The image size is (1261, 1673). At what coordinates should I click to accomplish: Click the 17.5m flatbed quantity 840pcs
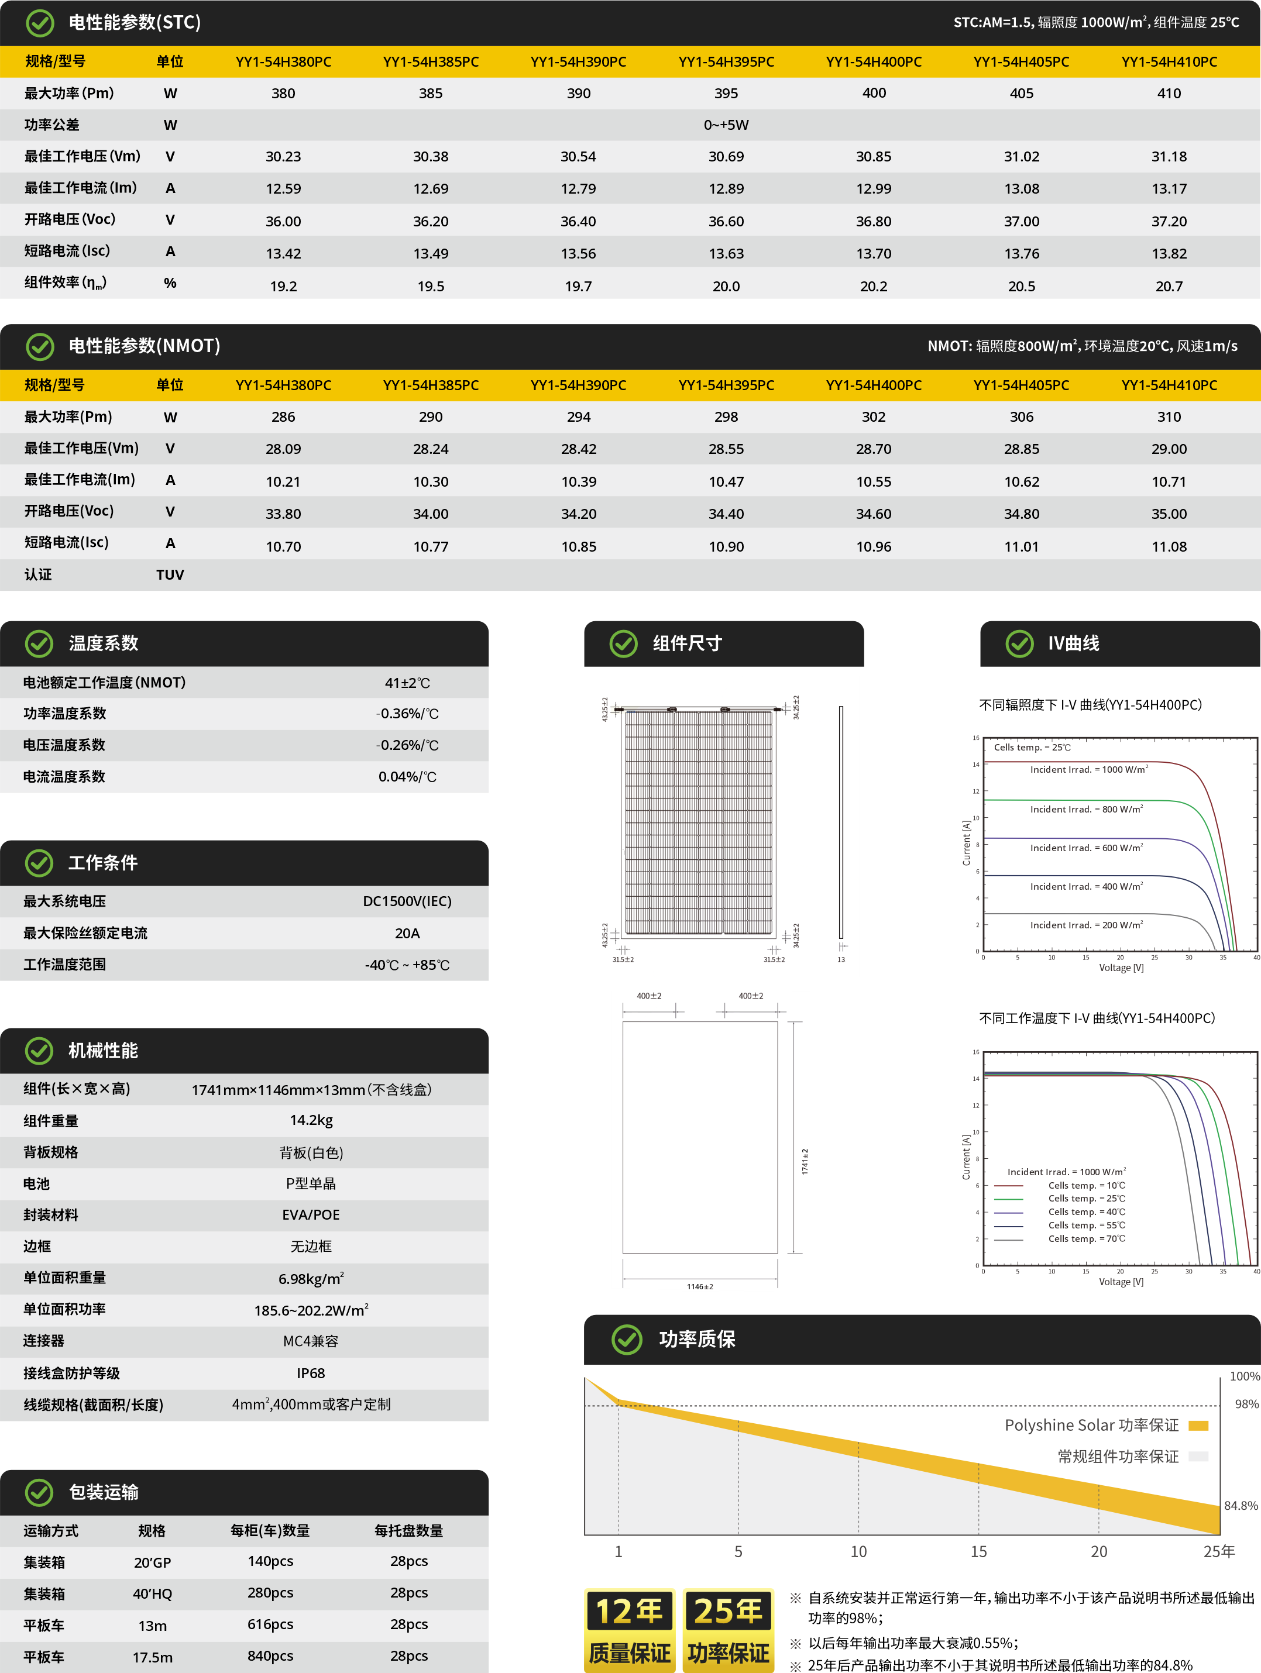click(271, 1657)
